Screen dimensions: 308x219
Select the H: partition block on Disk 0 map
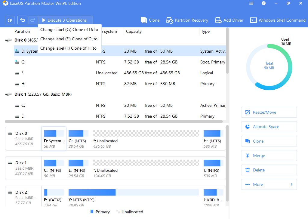pos(212,138)
